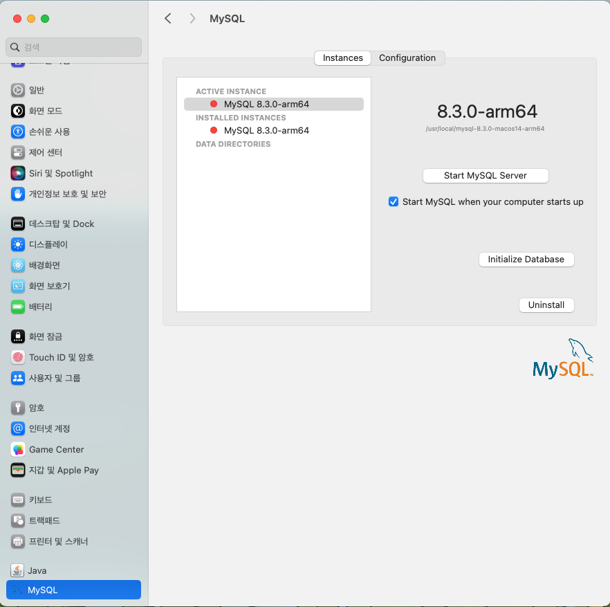Go back with the left chevron
Screen dimensions: 610x607
tap(167, 18)
